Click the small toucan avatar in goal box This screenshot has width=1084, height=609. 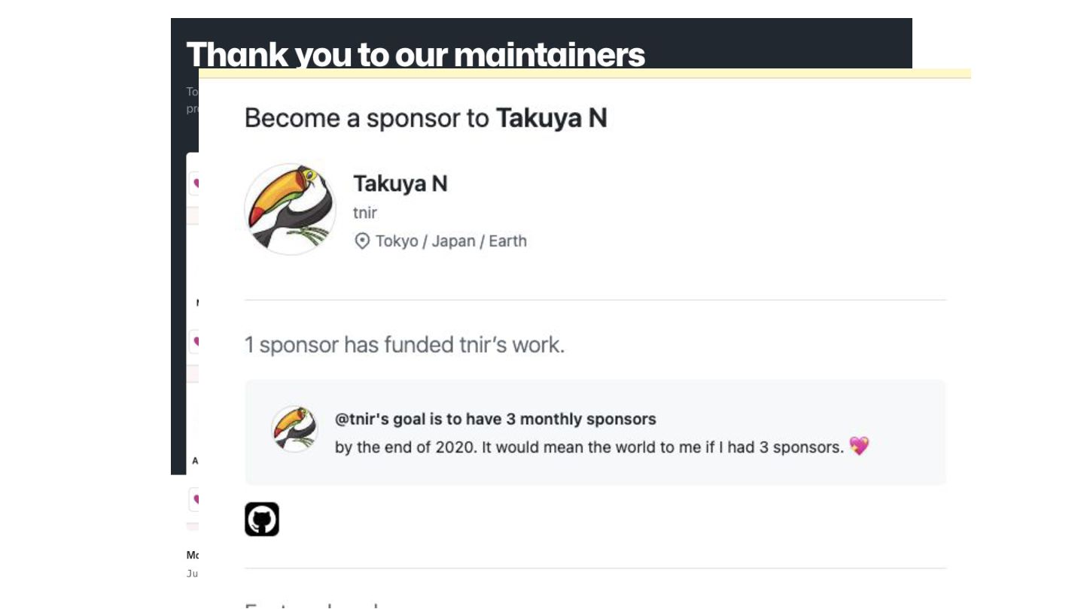pos(294,429)
